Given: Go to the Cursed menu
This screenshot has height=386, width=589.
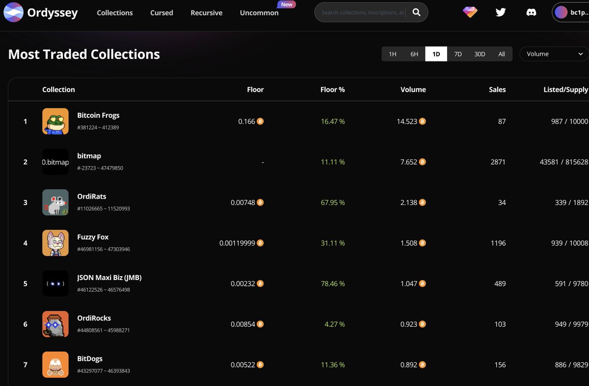Looking at the screenshot, I should (161, 13).
